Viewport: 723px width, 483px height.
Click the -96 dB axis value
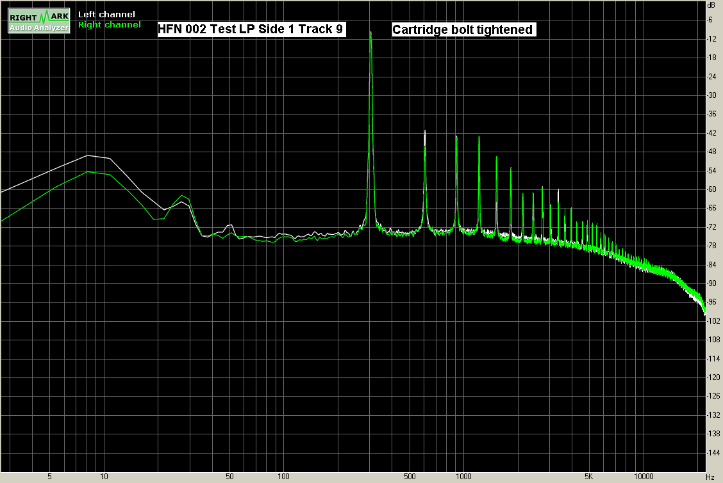click(712, 302)
